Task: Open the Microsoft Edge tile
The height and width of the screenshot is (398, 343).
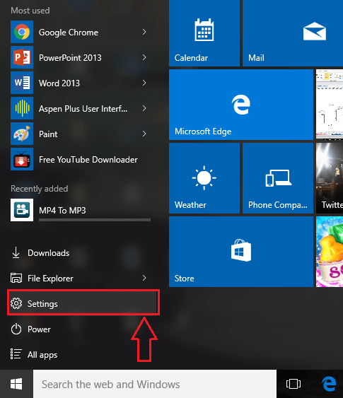Action: point(241,105)
